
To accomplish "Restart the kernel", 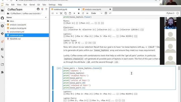I will 83,13.
